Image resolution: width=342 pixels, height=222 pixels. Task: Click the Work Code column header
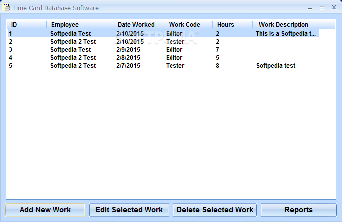(187, 24)
